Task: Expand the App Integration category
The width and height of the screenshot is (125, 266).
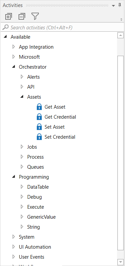Action: tap(14, 47)
